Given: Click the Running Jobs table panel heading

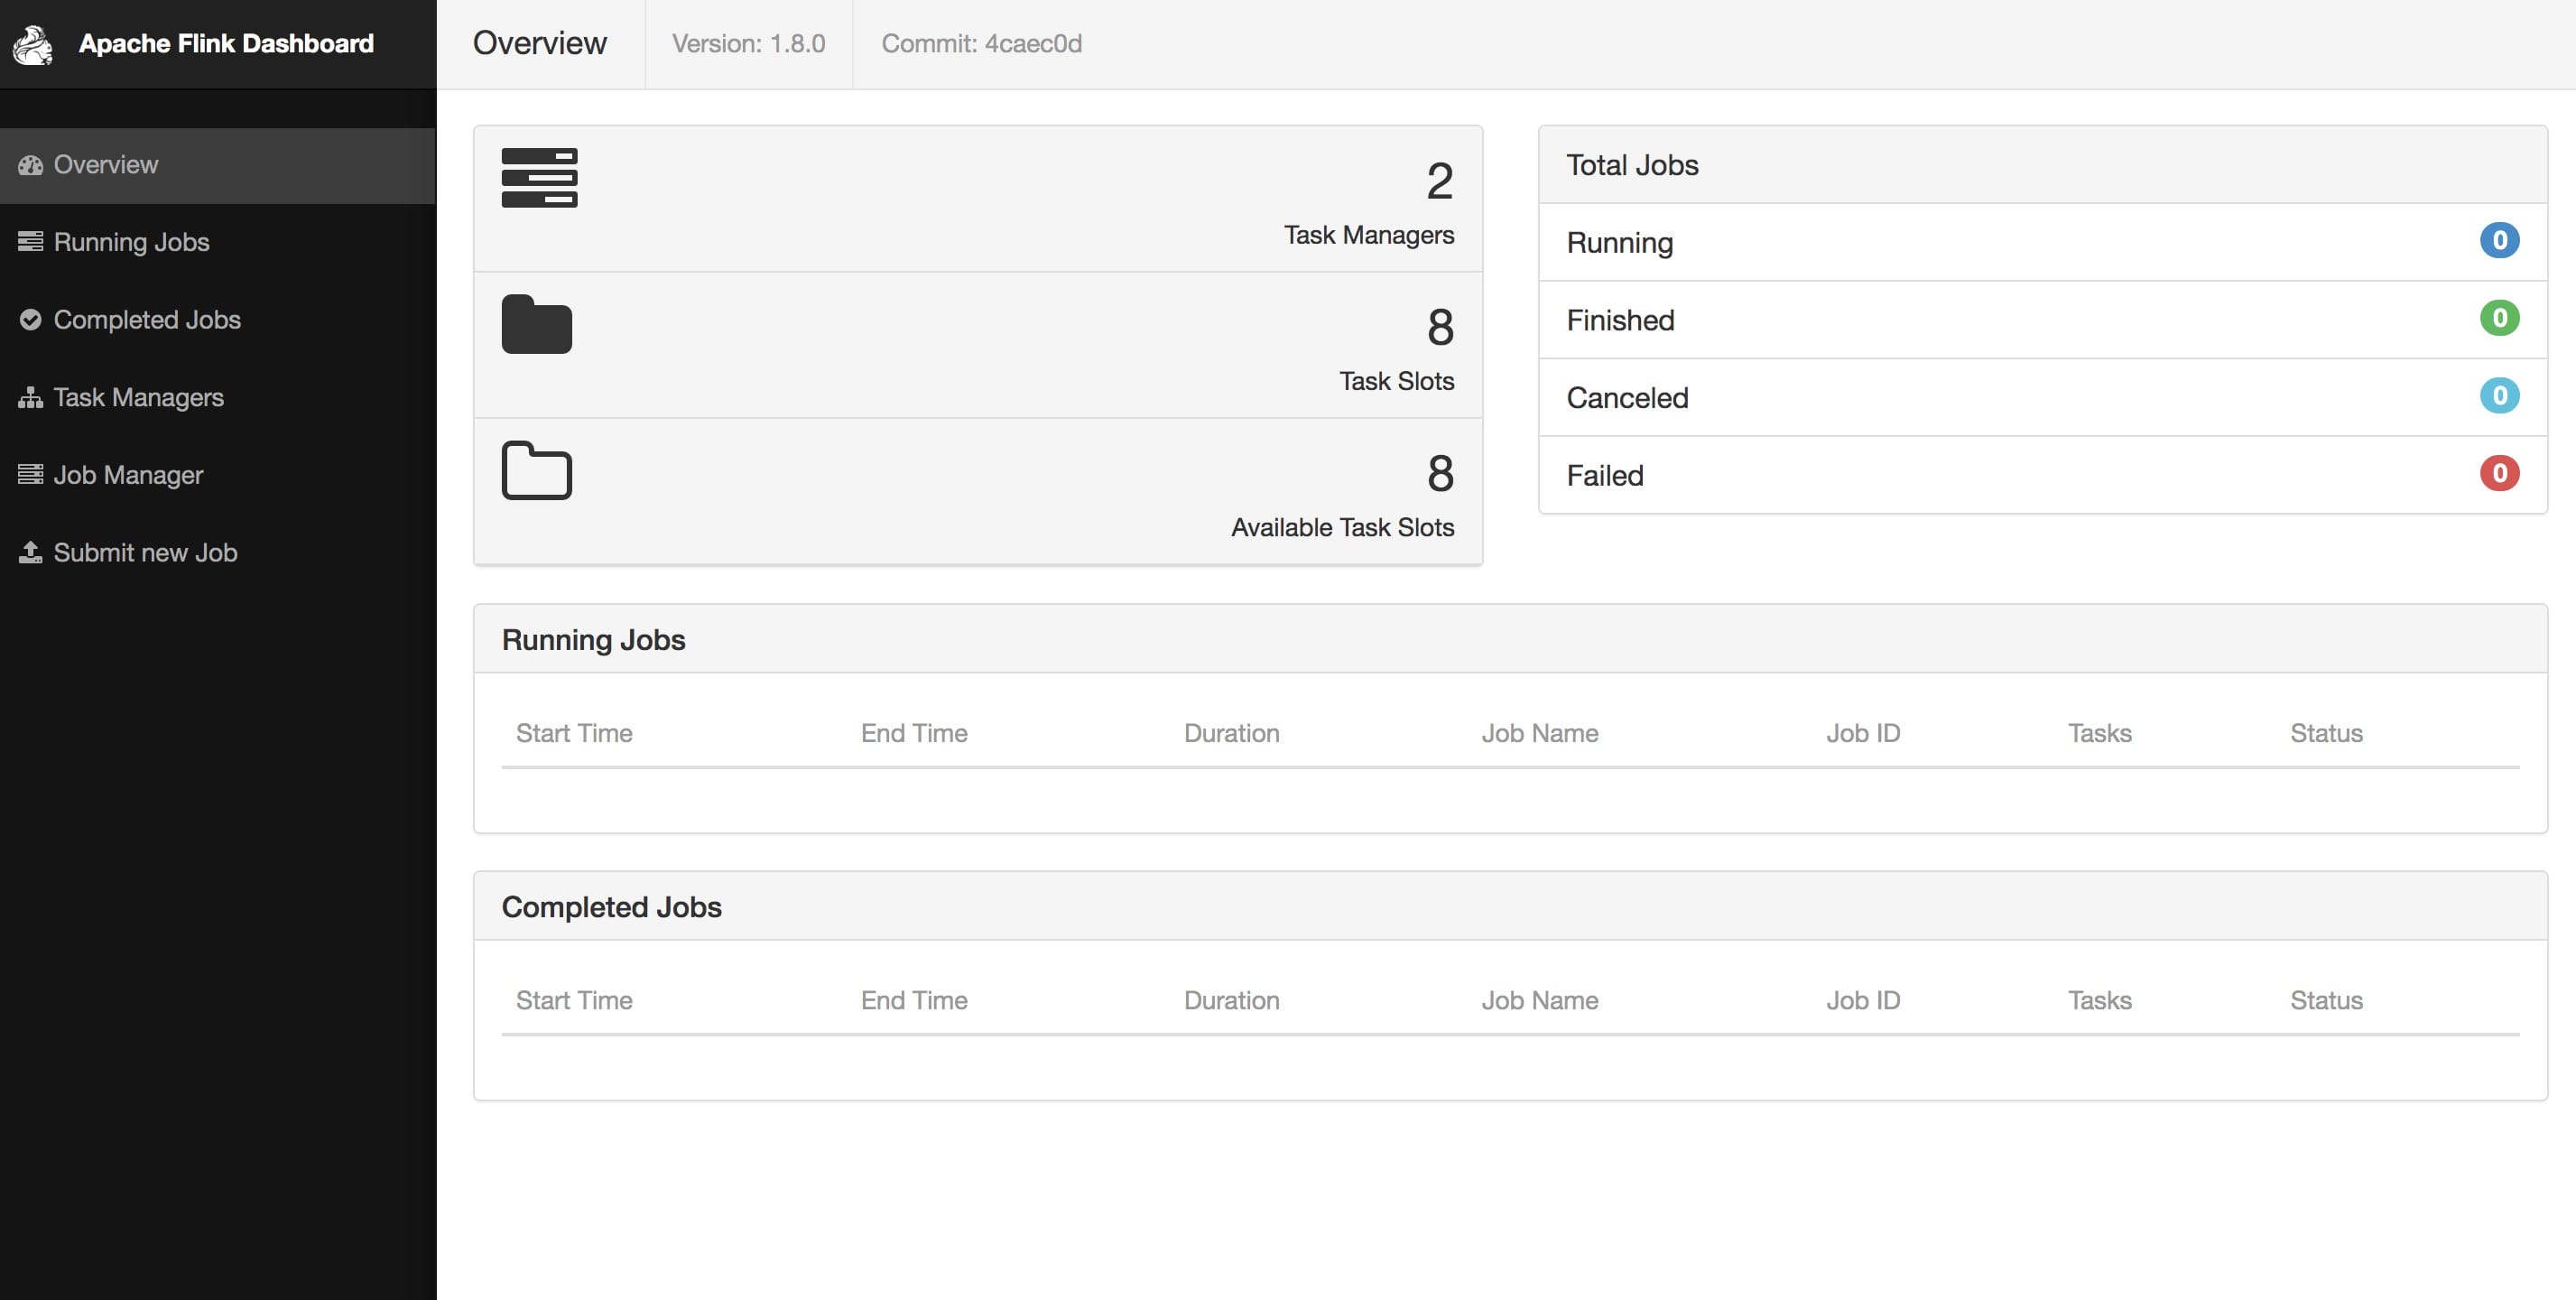Looking at the screenshot, I should coord(594,640).
